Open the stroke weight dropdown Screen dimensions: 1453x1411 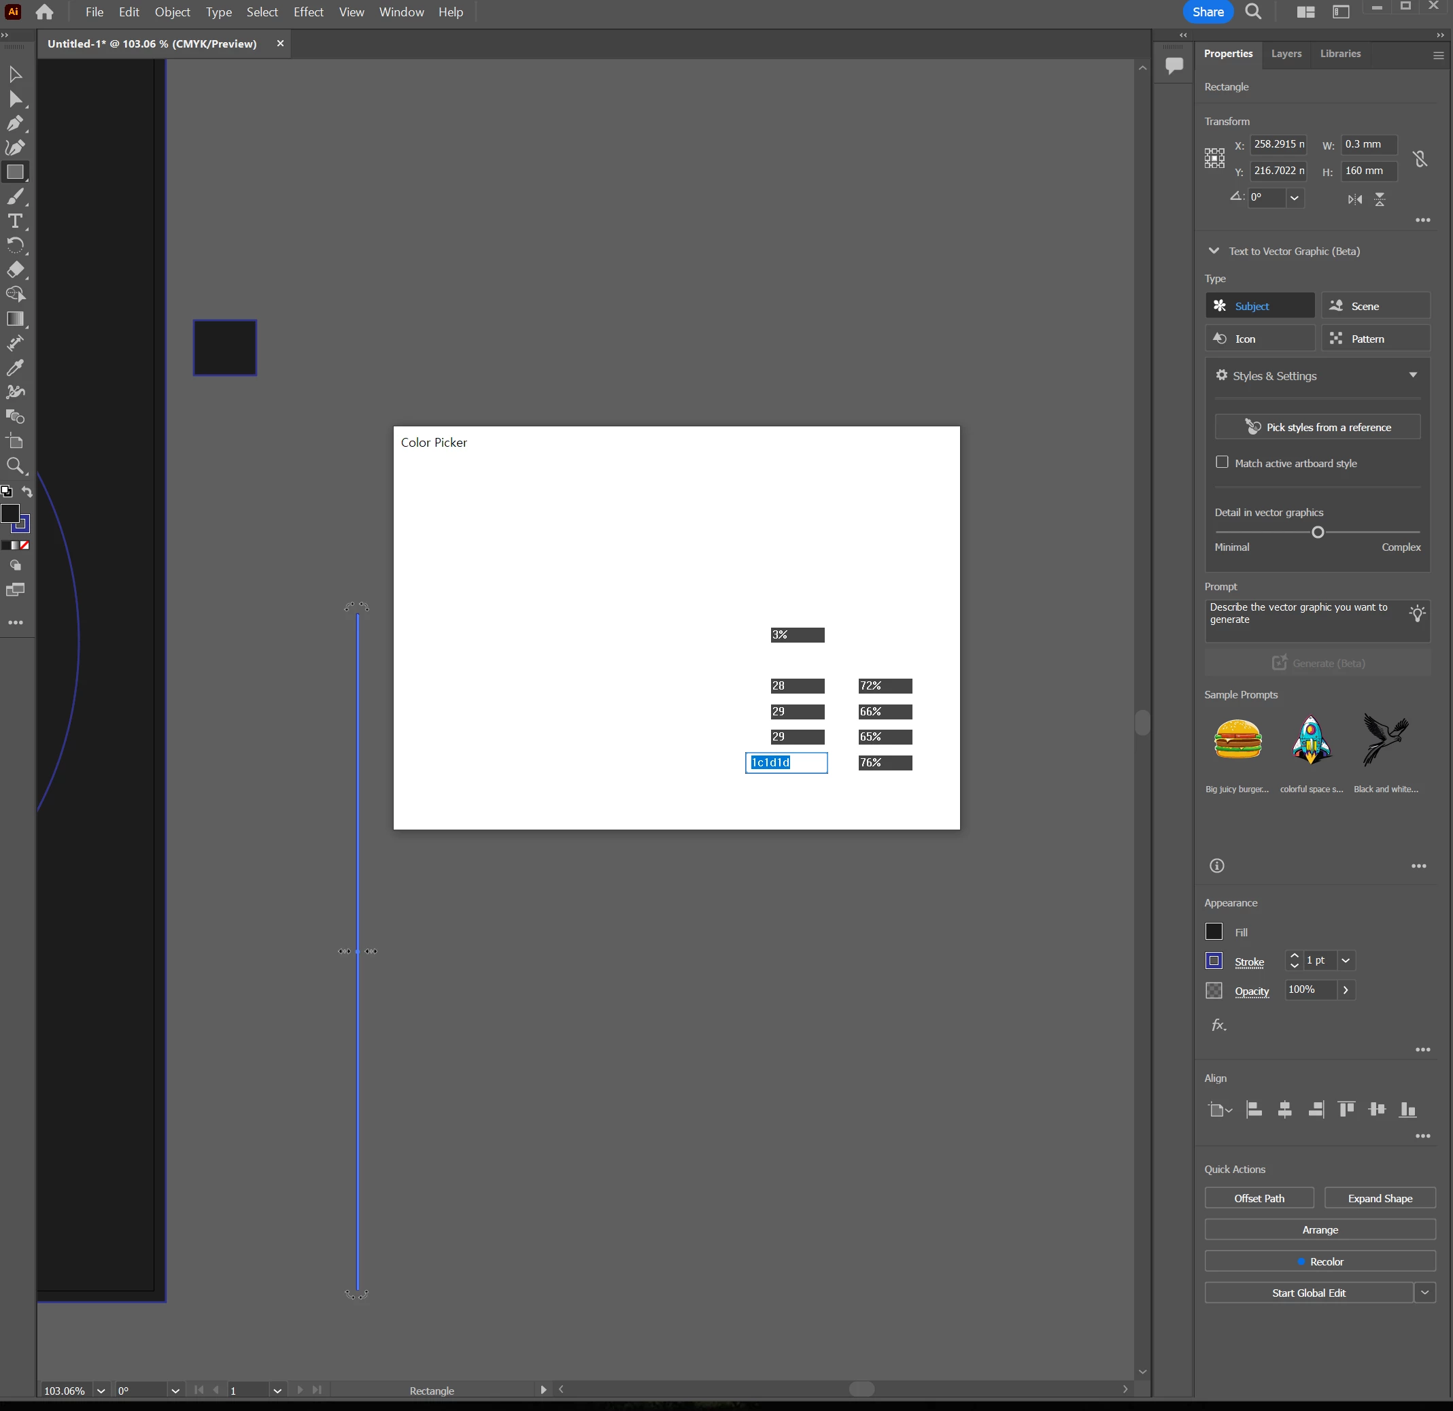(1346, 960)
